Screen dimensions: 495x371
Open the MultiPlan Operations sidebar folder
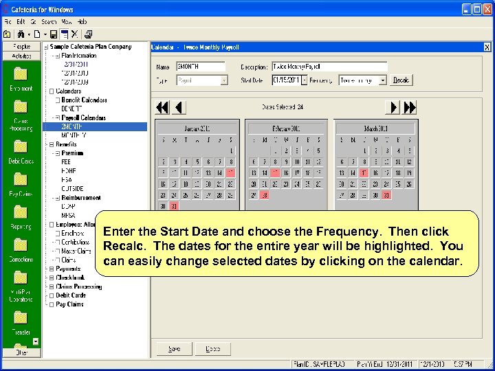[21, 278]
